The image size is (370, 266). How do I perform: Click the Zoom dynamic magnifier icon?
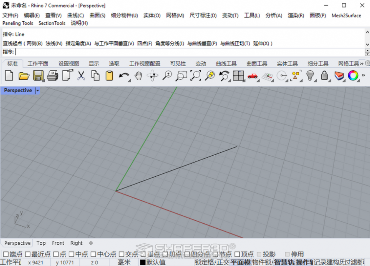pyautogui.click(x=167, y=76)
